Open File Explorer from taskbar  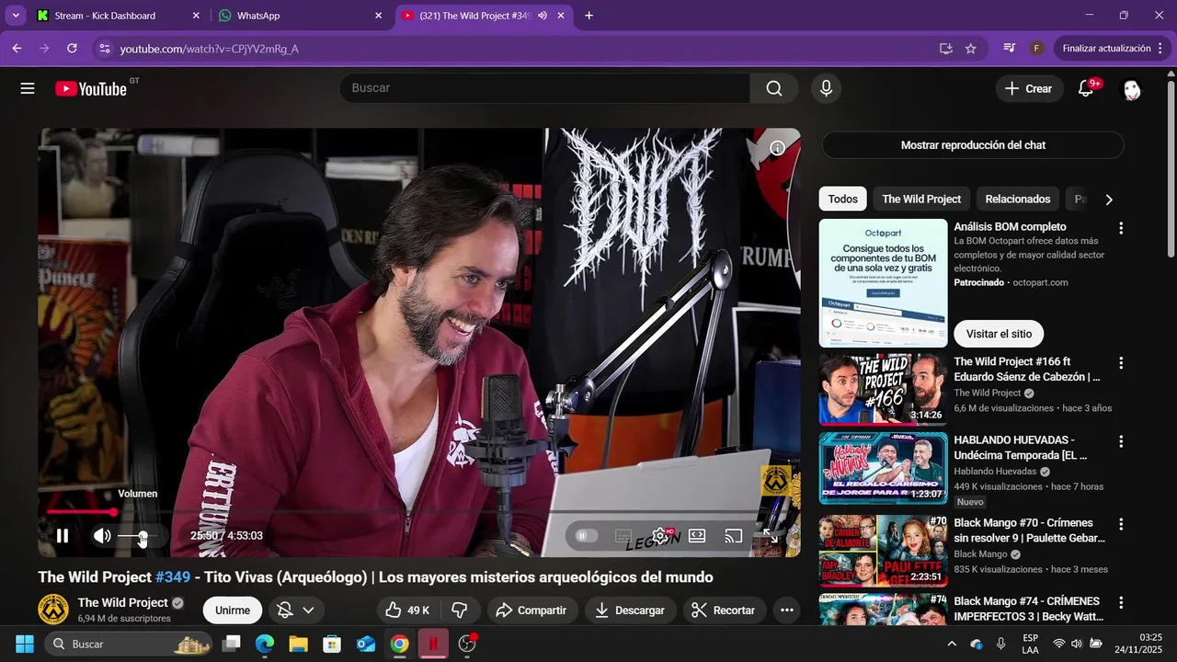pyautogui.click(x=298, y=644)
